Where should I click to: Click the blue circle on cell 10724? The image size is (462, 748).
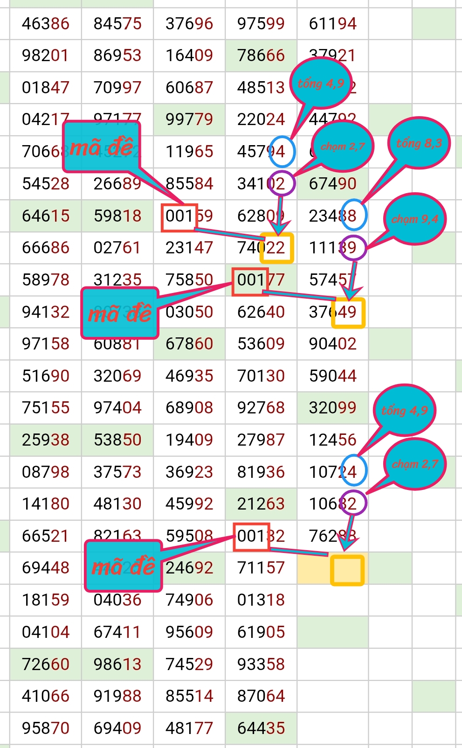[354, 471]
